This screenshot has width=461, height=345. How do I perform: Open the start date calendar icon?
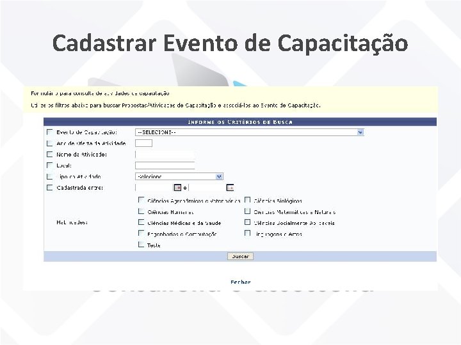177,187
